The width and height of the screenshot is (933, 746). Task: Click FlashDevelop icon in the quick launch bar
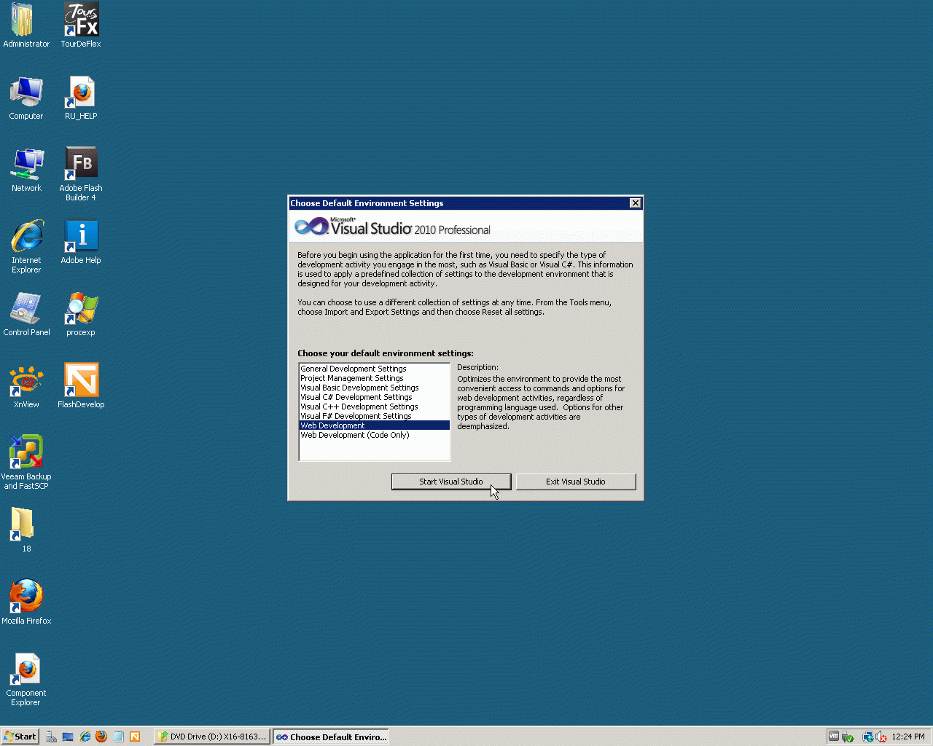135,737
